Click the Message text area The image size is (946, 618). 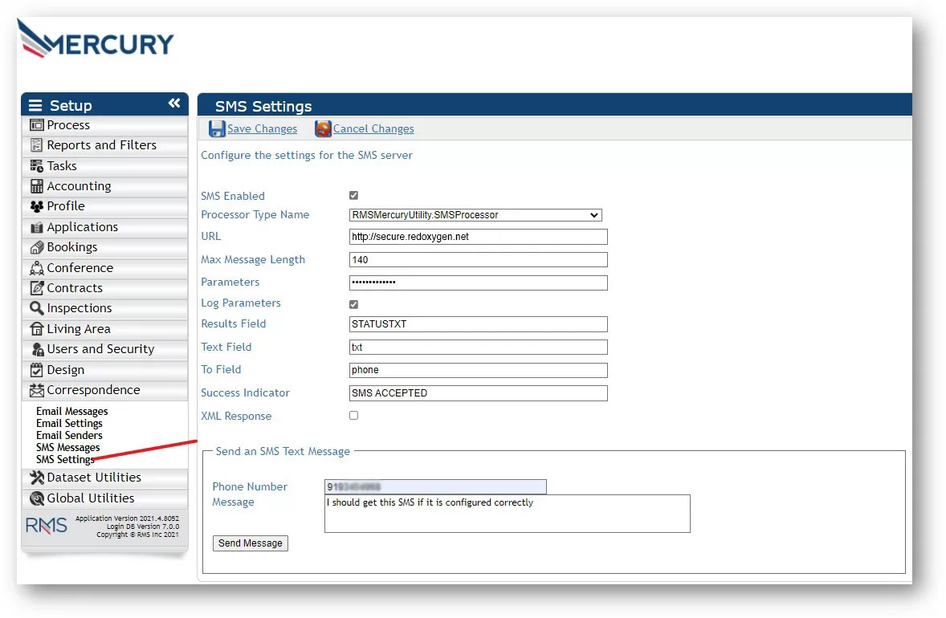[508, 514]
